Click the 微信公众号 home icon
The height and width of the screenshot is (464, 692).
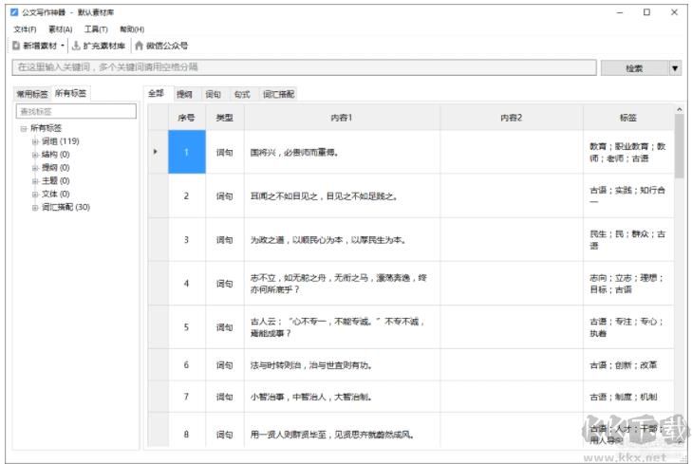pos(139,46)
